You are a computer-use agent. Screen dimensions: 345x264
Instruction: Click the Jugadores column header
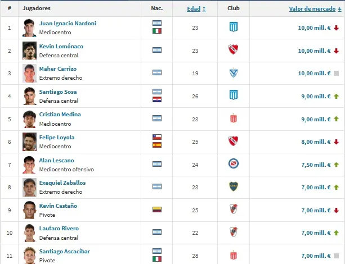[37, 9]
